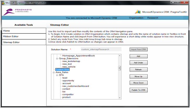Image resolution: width=190 pixels, height=108 pixels.
Task: Select the lead tree node
Action: click(x=65, y=78)
